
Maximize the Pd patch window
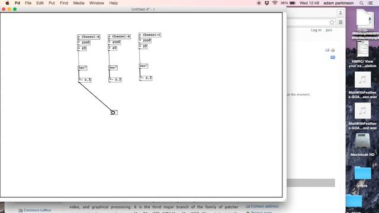15,9
